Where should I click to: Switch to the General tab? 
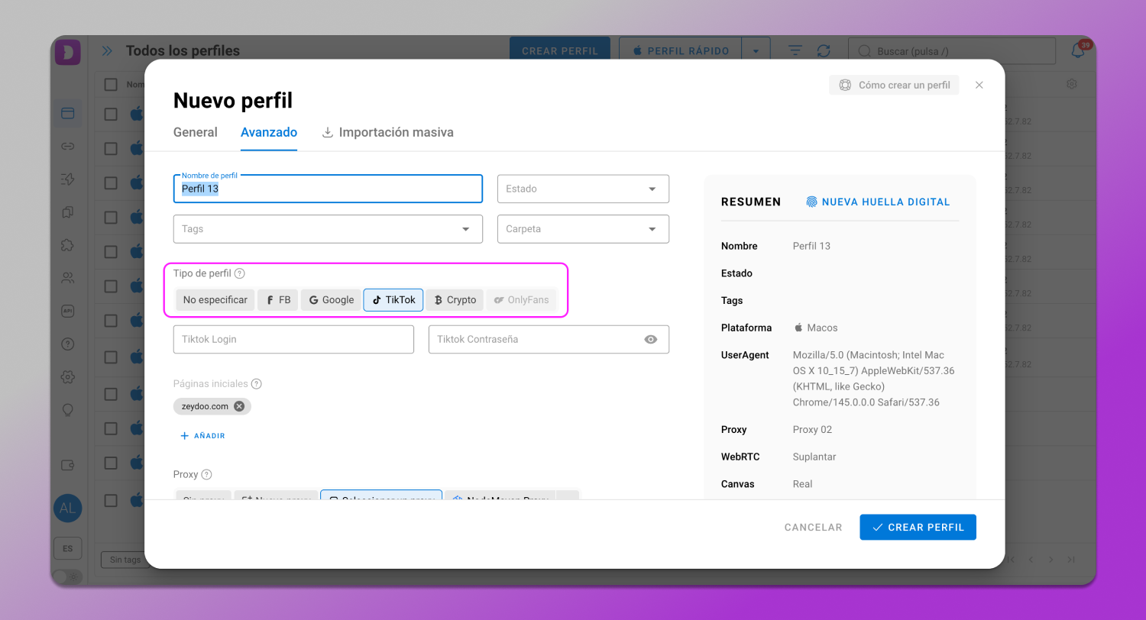(x=196, y=132)
